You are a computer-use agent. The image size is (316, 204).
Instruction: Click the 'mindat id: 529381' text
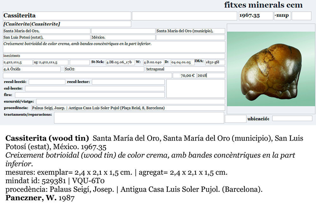pos(36,181)
